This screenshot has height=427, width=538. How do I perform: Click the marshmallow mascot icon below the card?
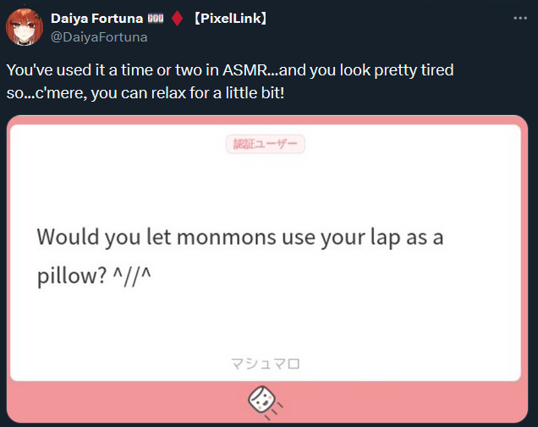point(266,402)
